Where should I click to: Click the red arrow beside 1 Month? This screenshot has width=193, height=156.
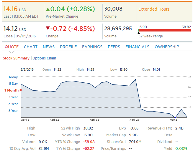point(21,90)
